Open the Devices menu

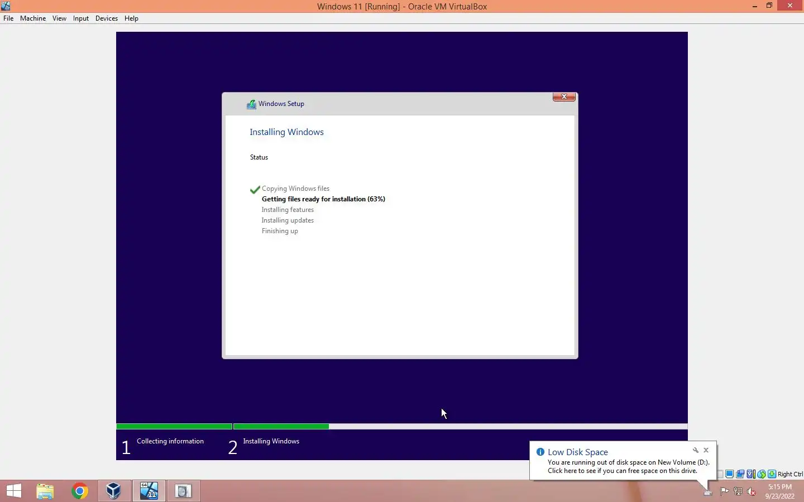click(107, 18)
